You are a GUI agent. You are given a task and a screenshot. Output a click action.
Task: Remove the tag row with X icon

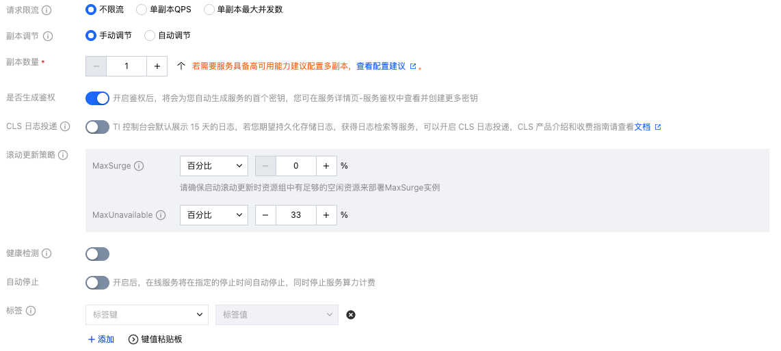pos(351,315)
